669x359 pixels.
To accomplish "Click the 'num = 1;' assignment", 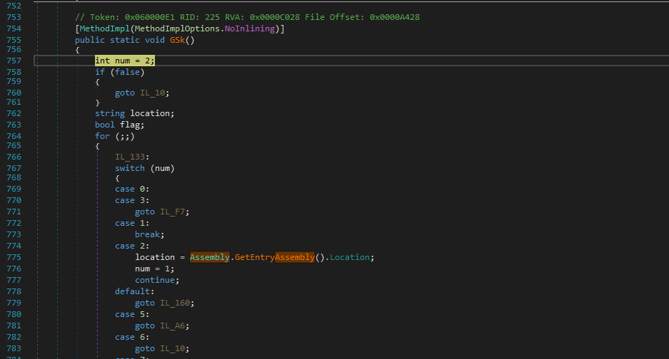I will click(154, 269).
